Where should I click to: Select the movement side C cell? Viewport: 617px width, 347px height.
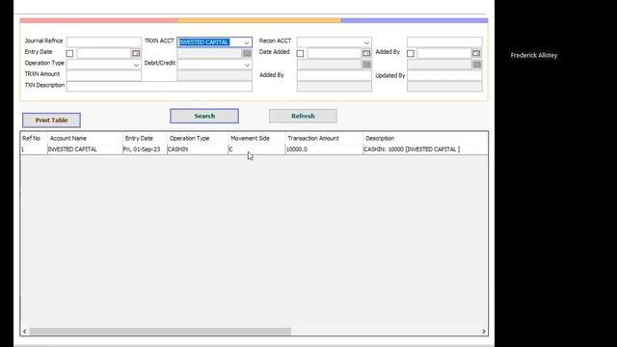pyautogui.click(x=256, y=149)
